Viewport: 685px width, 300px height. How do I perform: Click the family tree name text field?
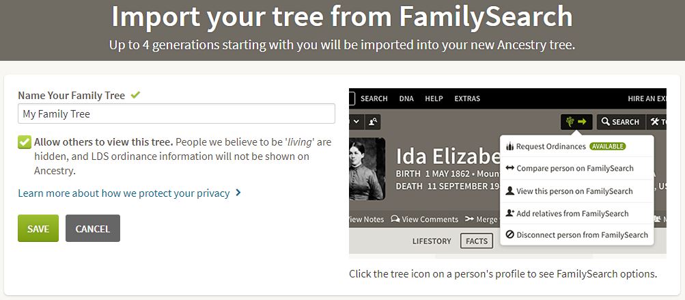[176, 113]
